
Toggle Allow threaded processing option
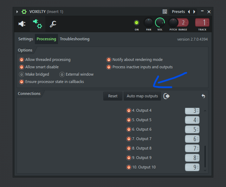tap(21, 60)
